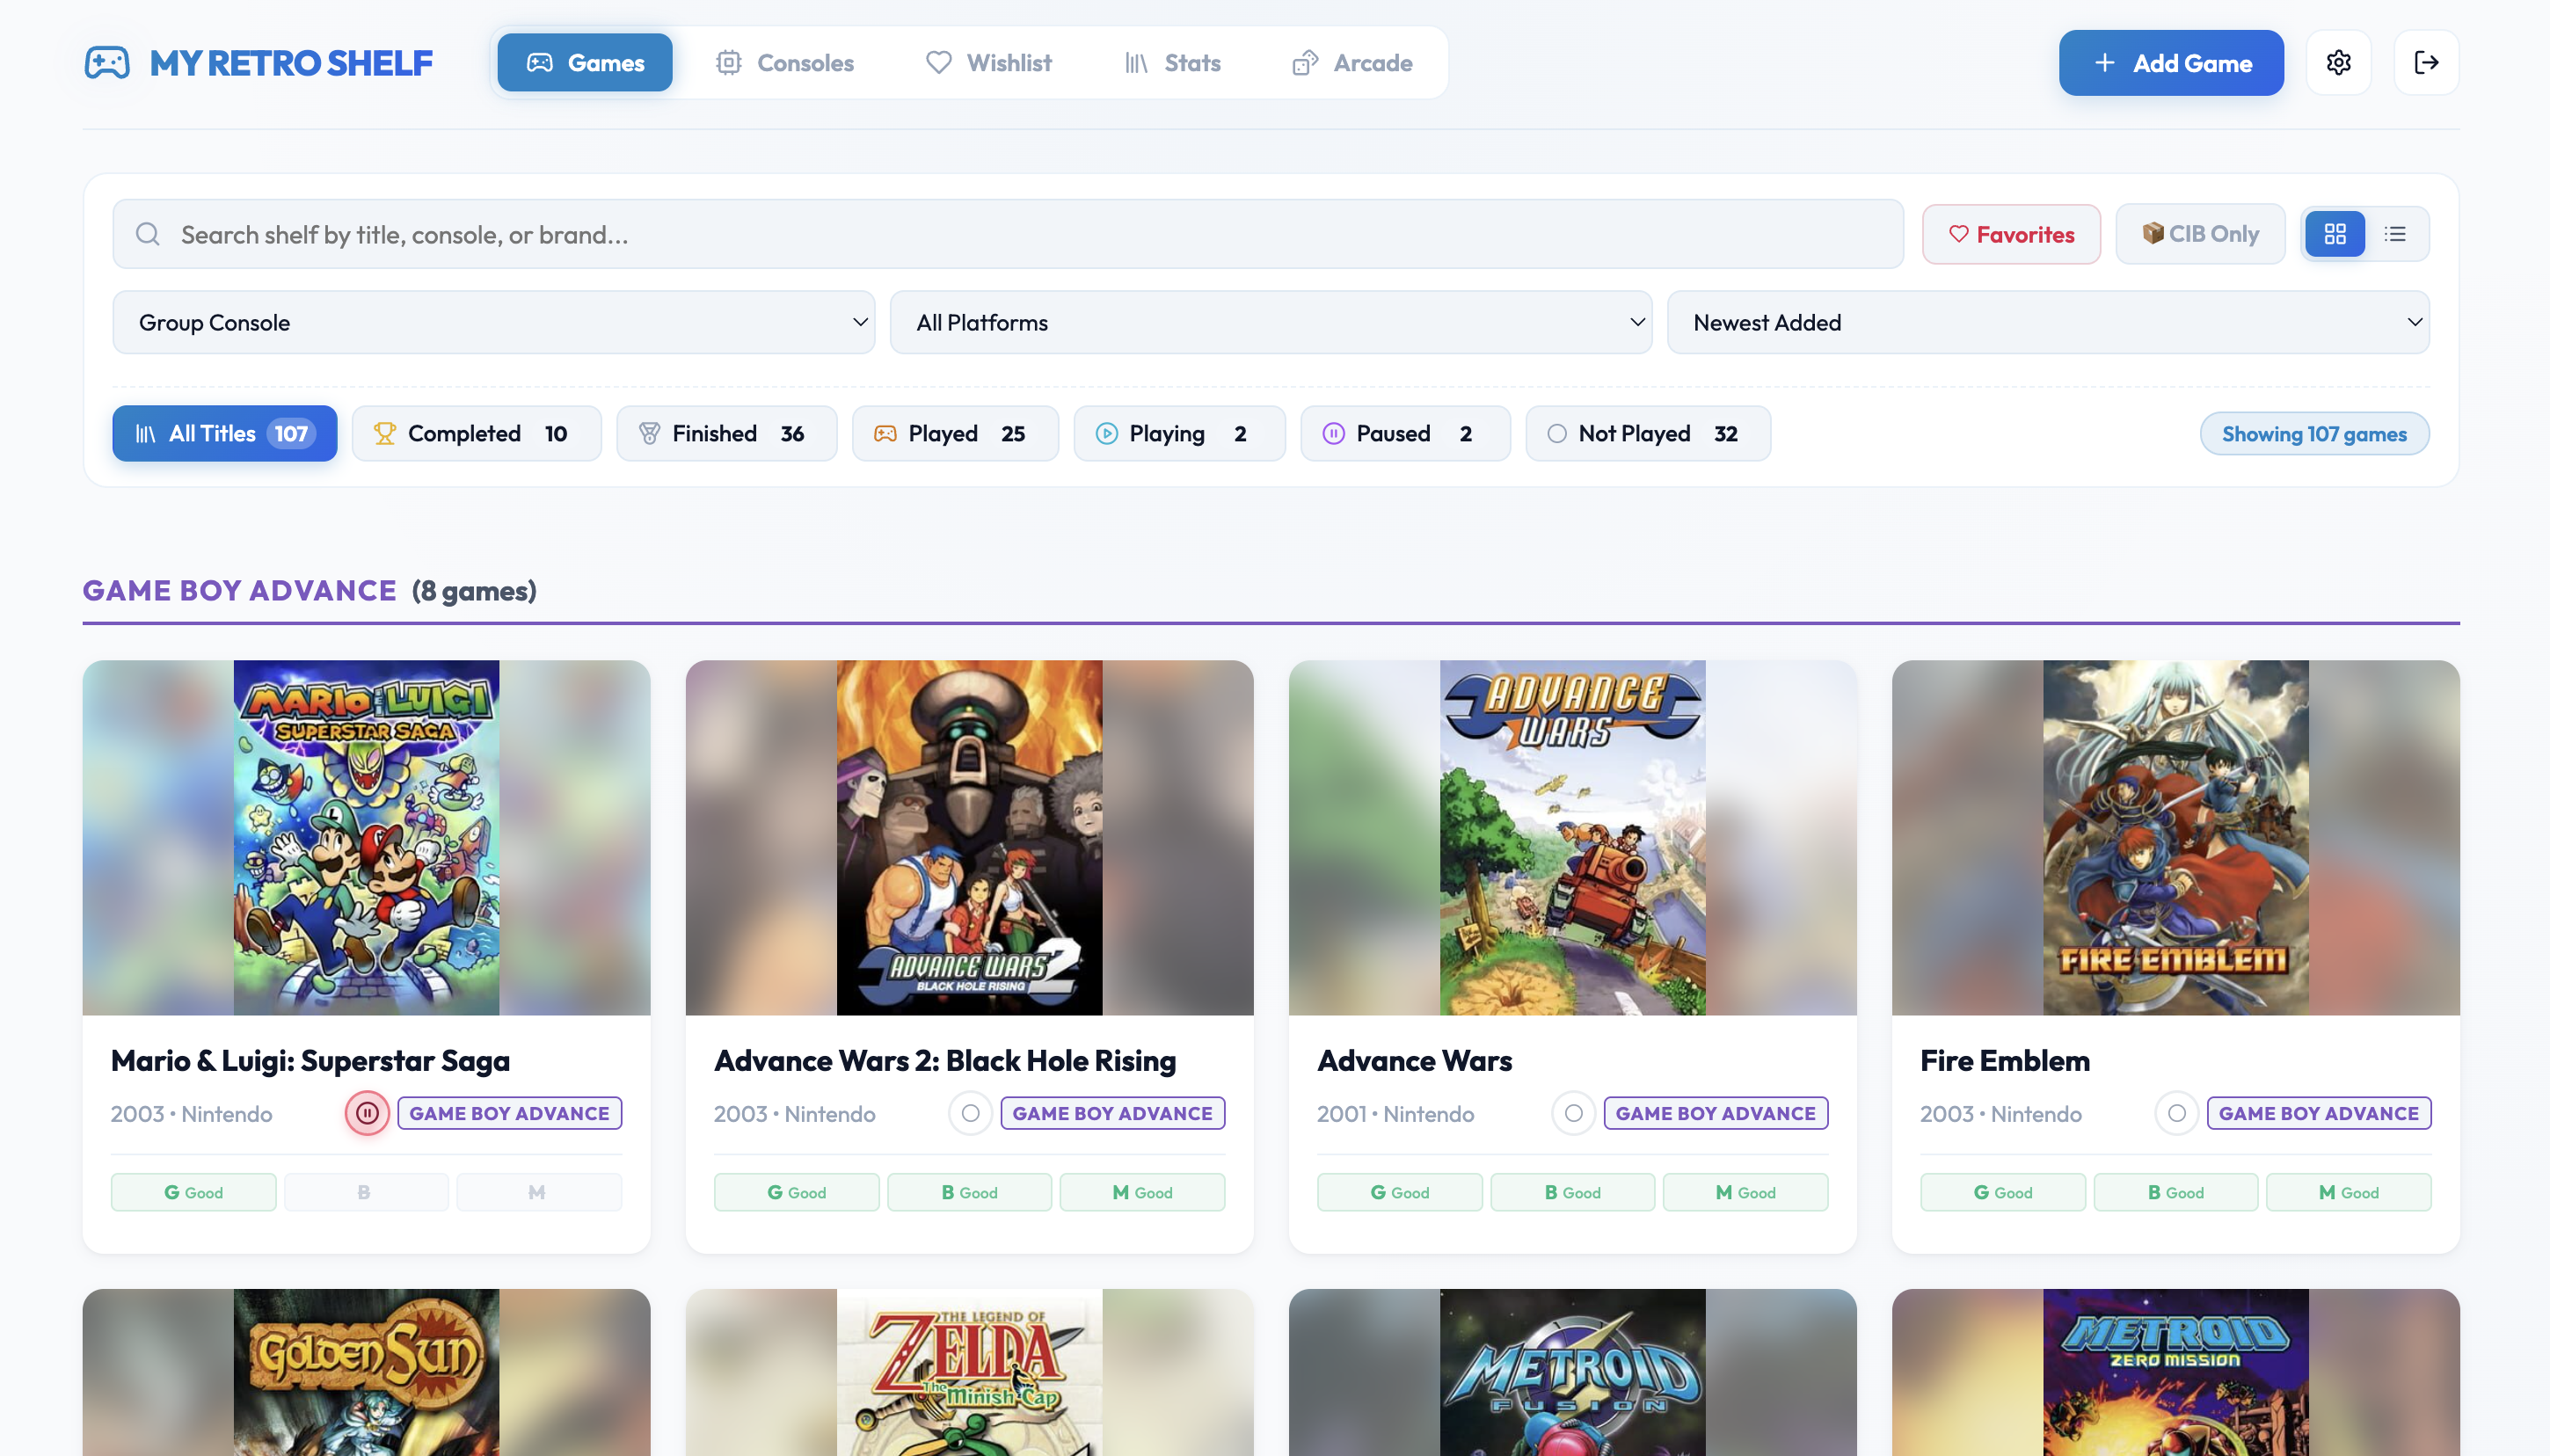Screen dimensions: 2550x1456
Task: Click the Advance Wars 2: Black Hole Rising title
Action: pos(945,1060)
